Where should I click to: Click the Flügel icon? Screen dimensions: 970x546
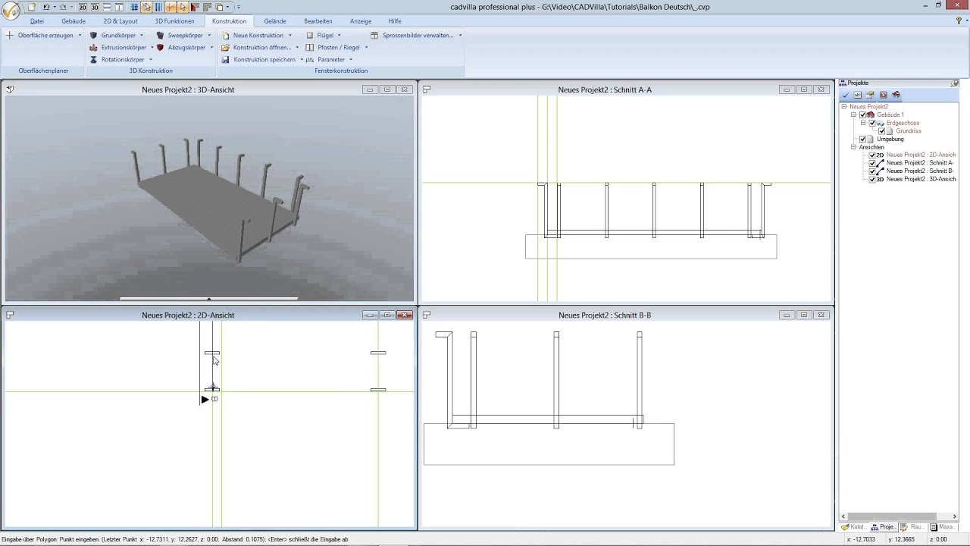coord(309,36)
